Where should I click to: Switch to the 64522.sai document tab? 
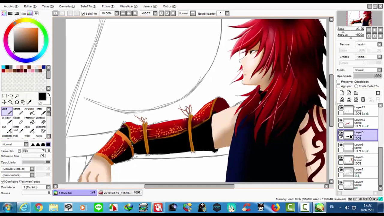[74, 193]
